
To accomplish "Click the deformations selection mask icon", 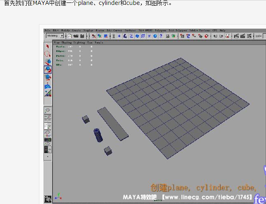I will point(143,36).
